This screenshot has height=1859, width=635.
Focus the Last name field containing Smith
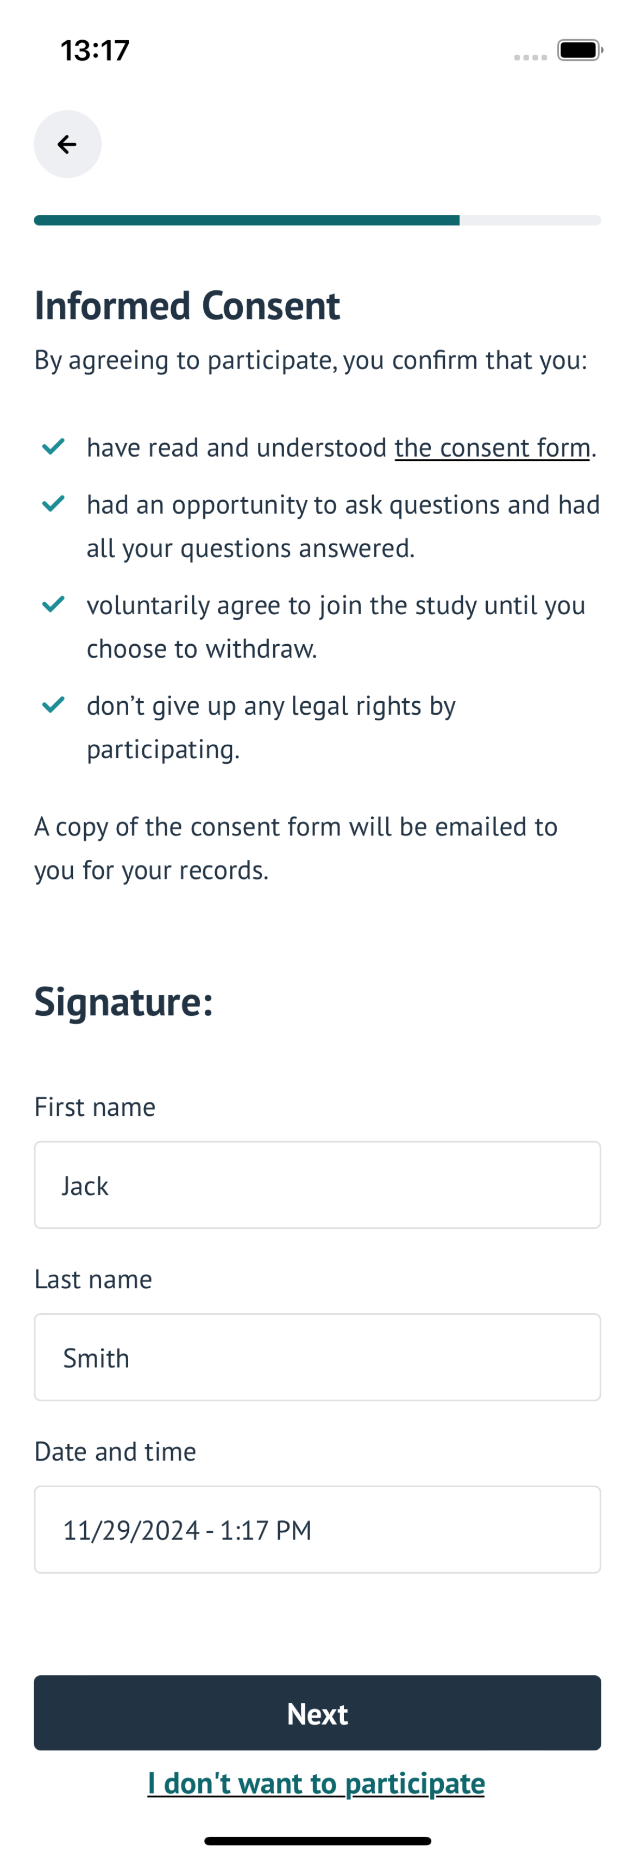pos(317,1357)
